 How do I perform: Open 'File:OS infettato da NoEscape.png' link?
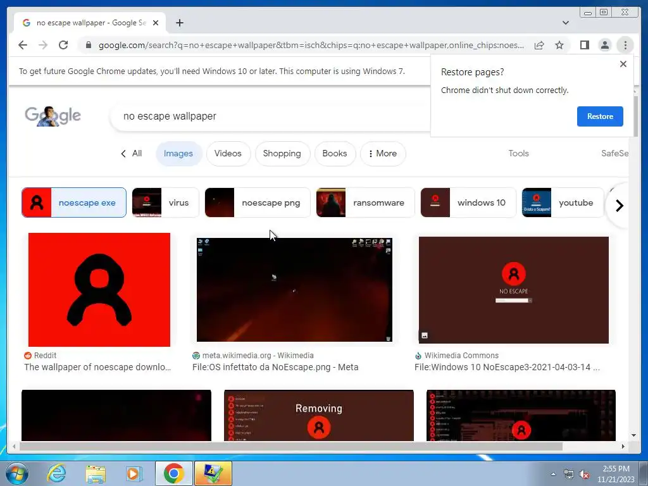pos(275,367)
